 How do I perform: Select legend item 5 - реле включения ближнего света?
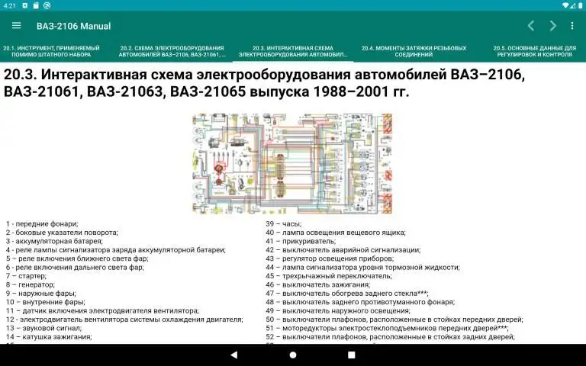click(x=77, y=258)
